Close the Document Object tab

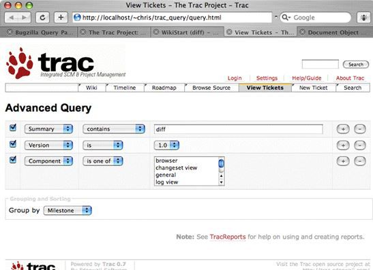click(302, 32)
